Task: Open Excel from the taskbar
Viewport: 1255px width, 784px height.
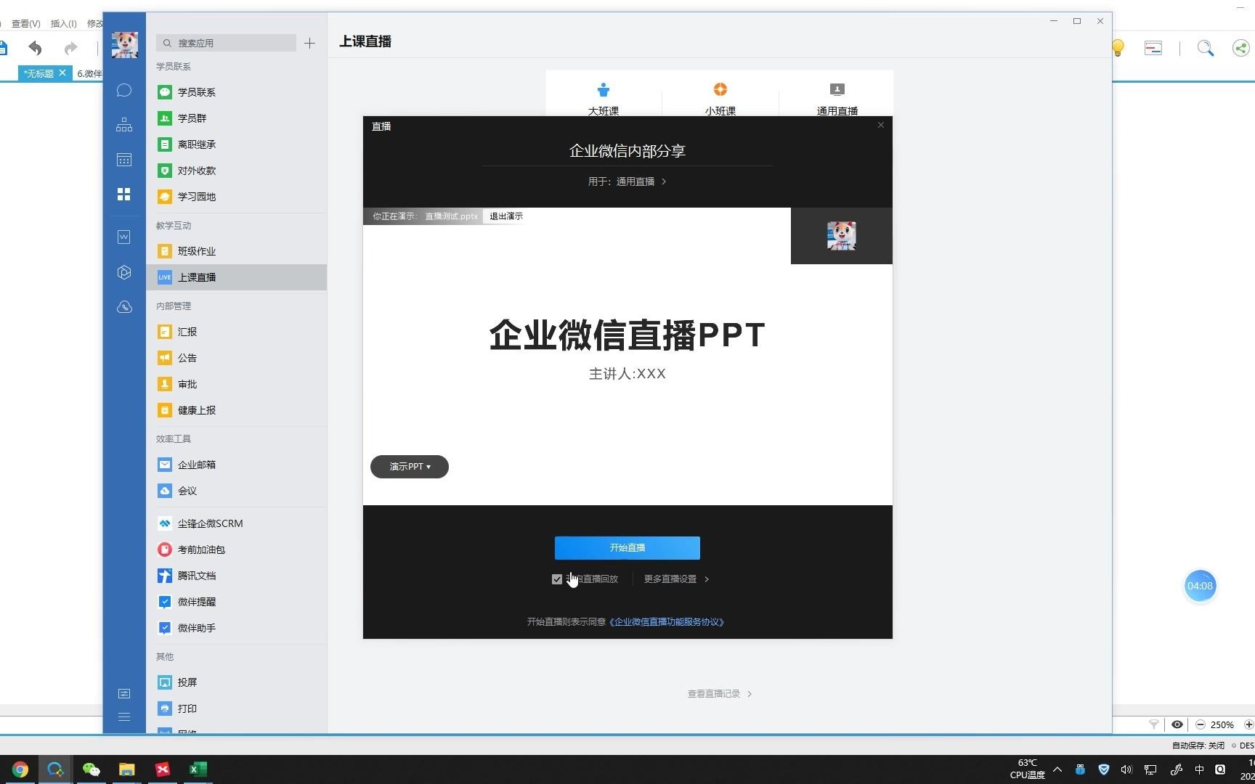Action: 198,769
